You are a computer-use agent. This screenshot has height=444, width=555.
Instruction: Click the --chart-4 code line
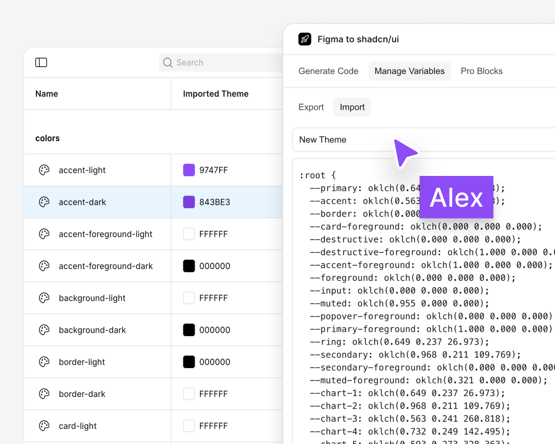tap(410, 431)
